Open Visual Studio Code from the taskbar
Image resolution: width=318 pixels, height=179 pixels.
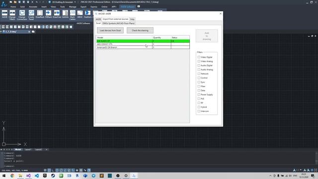coord(36,176)
